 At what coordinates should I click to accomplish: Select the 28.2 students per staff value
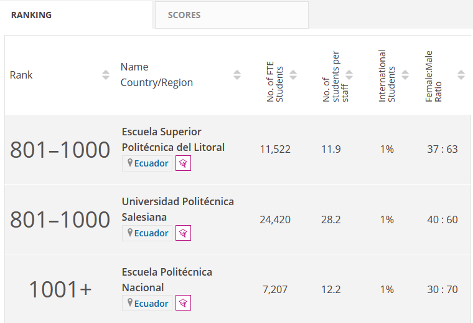[x=331, y=219]
